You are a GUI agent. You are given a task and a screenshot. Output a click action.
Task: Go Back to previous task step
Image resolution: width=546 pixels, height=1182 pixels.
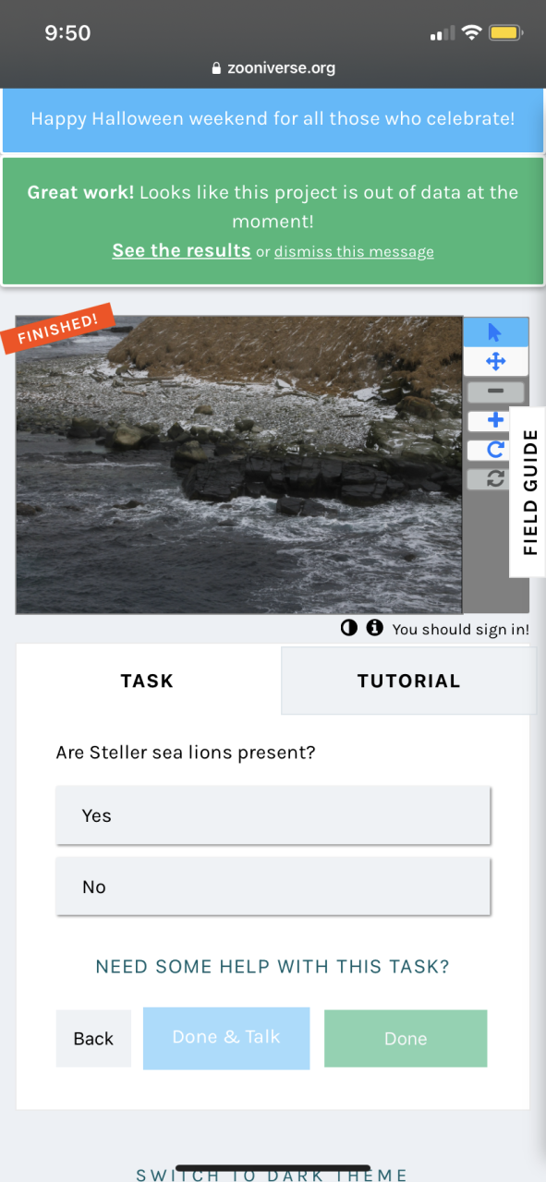pos(93,1038)
